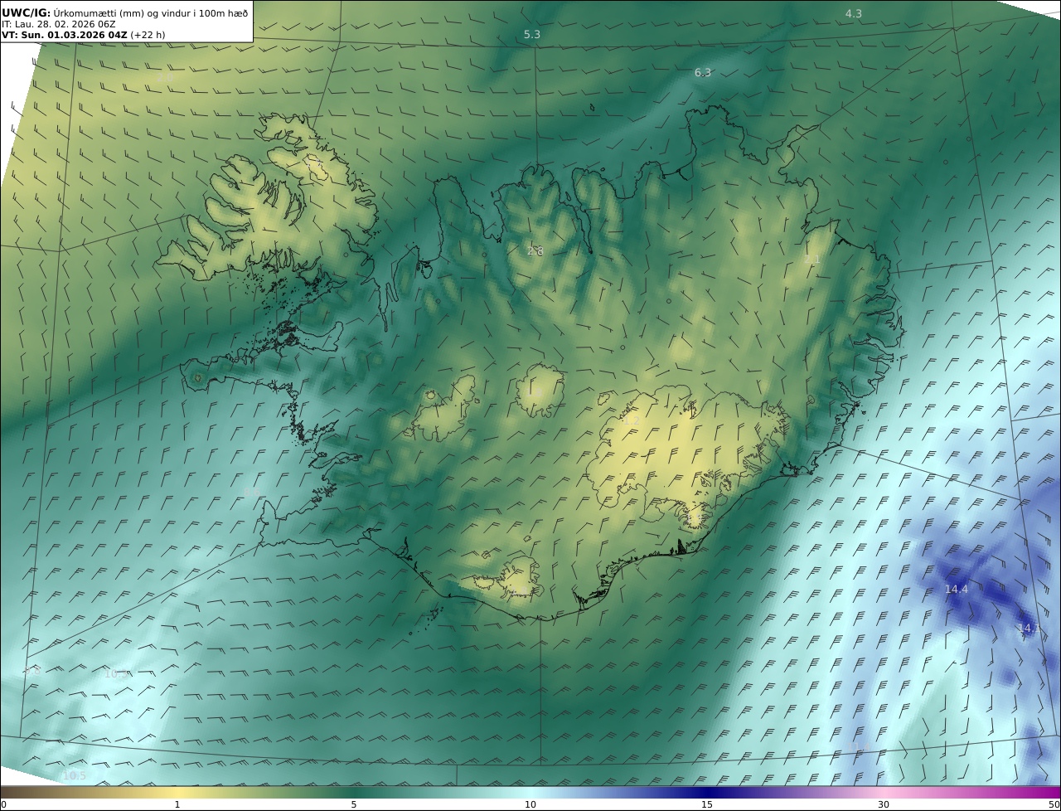
Task: Click the 2.8 value label over north Iceland
Action: pyautogui.click(x=535, y=251)
